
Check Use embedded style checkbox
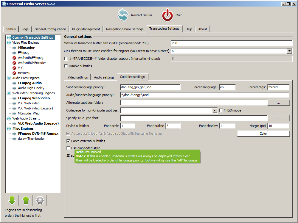[68, 148]
